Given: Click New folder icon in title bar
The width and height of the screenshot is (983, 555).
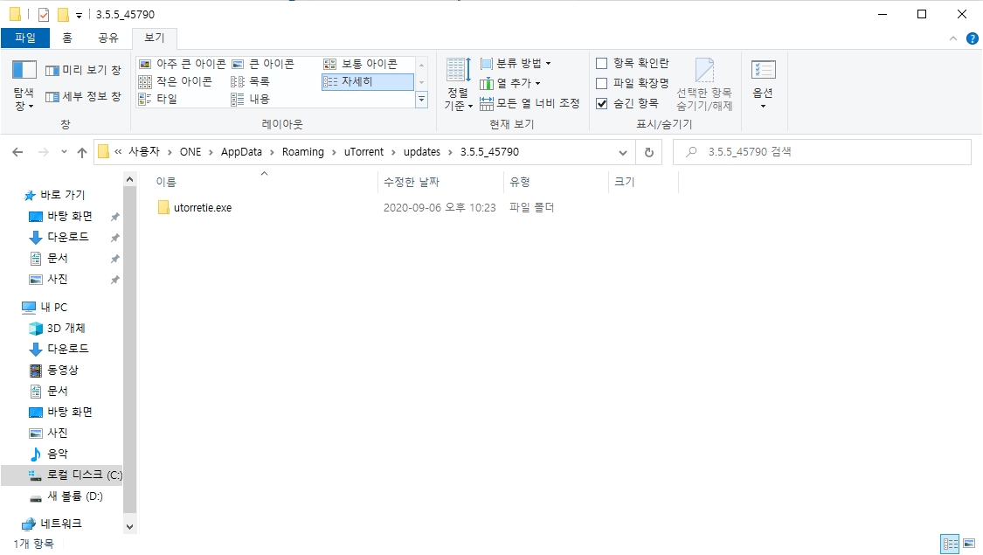Looking at the screenshot, I should (x=63, y=15).
